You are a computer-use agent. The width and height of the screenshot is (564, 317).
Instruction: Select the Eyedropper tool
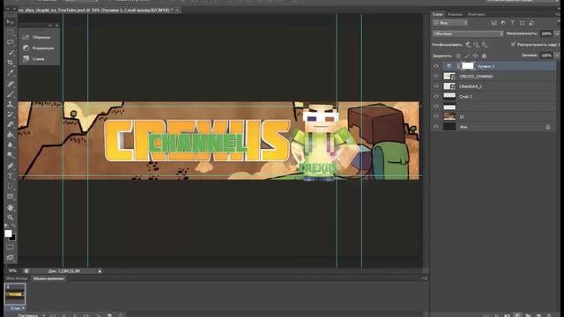11,73
